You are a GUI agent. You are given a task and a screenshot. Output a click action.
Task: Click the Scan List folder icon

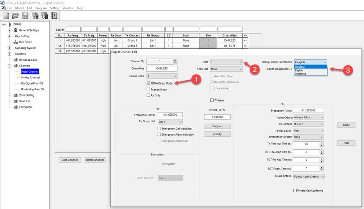coord(15,101)
